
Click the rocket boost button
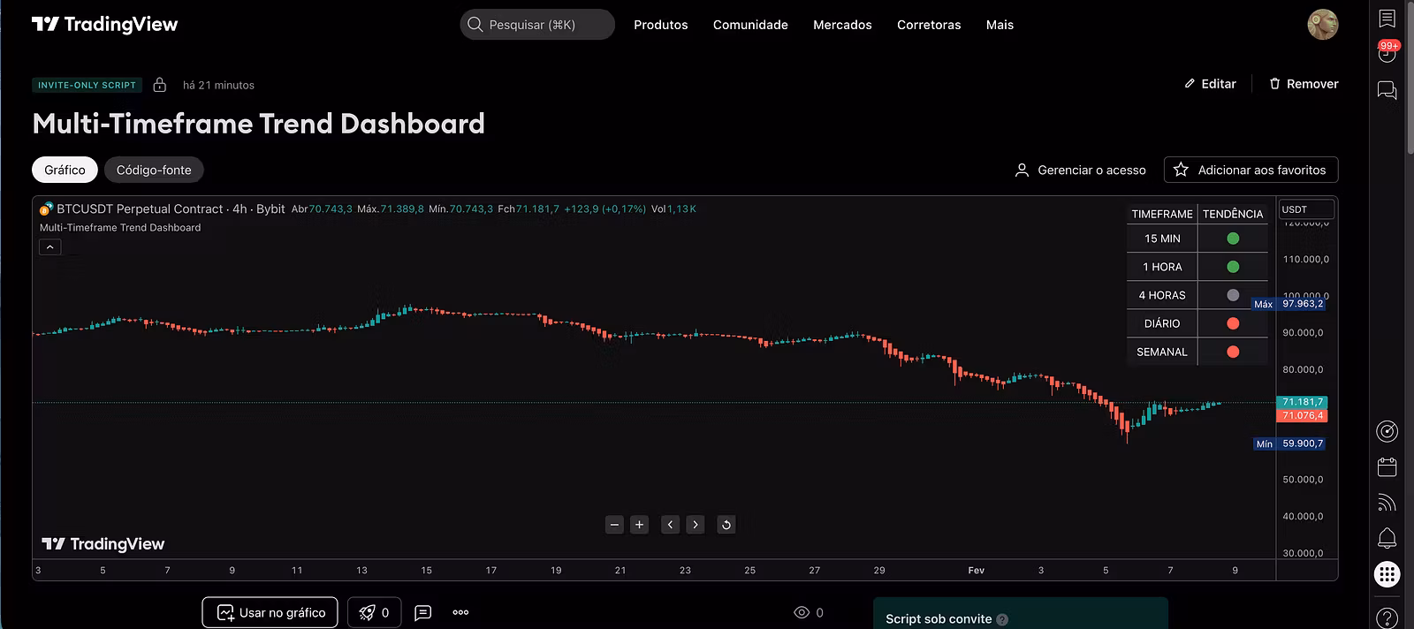click(x=374, y=612)
